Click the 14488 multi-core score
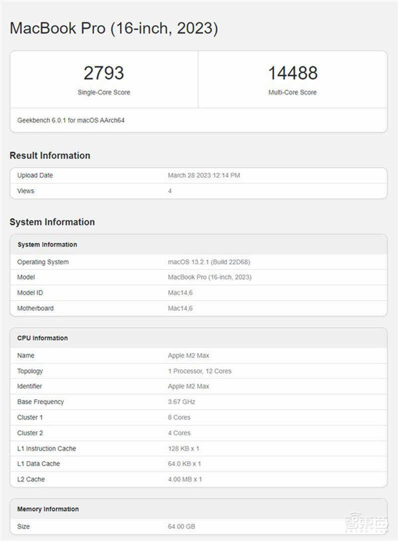Screen dimensions: 398x541 (x=292, y=73)
